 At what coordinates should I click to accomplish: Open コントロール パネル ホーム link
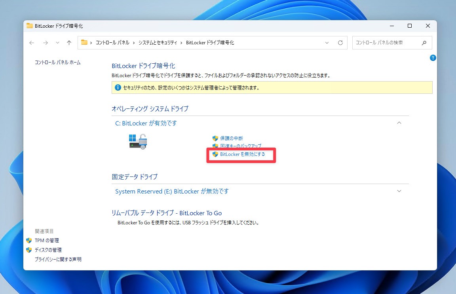tap(57, 62)
